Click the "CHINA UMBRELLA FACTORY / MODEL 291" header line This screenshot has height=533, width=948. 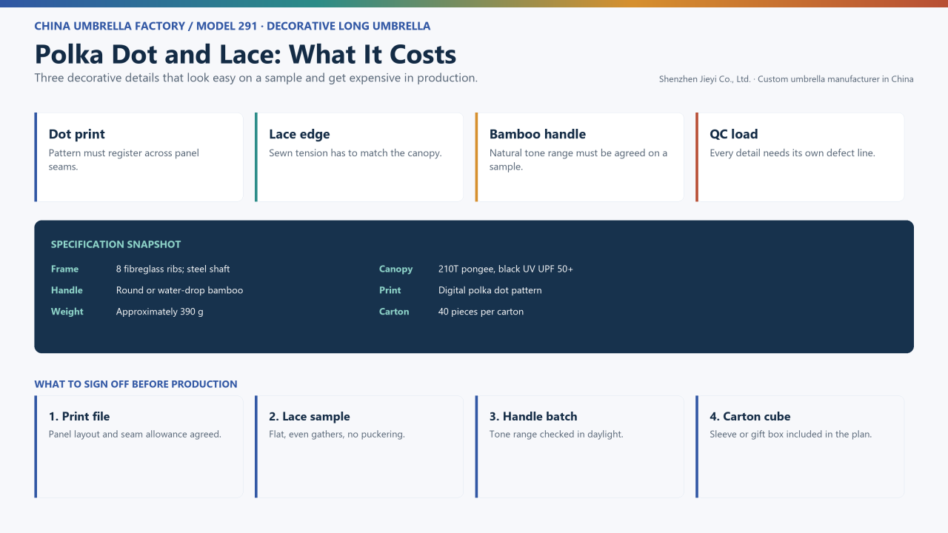click(x=233, y=26)
